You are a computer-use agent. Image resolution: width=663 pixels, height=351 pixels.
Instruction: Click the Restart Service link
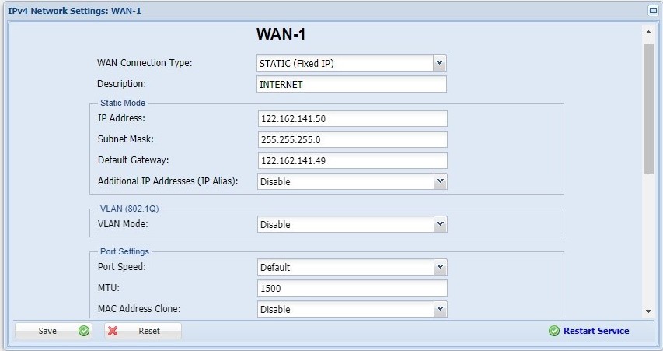pos(596,331)
